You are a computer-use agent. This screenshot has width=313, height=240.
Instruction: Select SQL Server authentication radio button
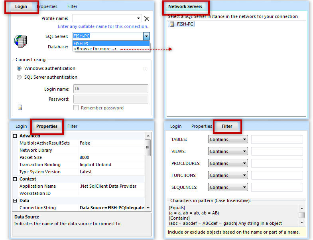[19, 77]
